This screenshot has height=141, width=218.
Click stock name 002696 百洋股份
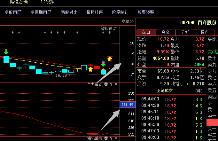198,22
